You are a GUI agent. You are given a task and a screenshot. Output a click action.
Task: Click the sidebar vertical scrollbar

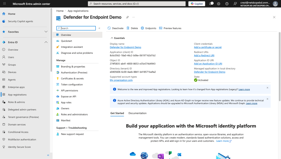point(51,40)
